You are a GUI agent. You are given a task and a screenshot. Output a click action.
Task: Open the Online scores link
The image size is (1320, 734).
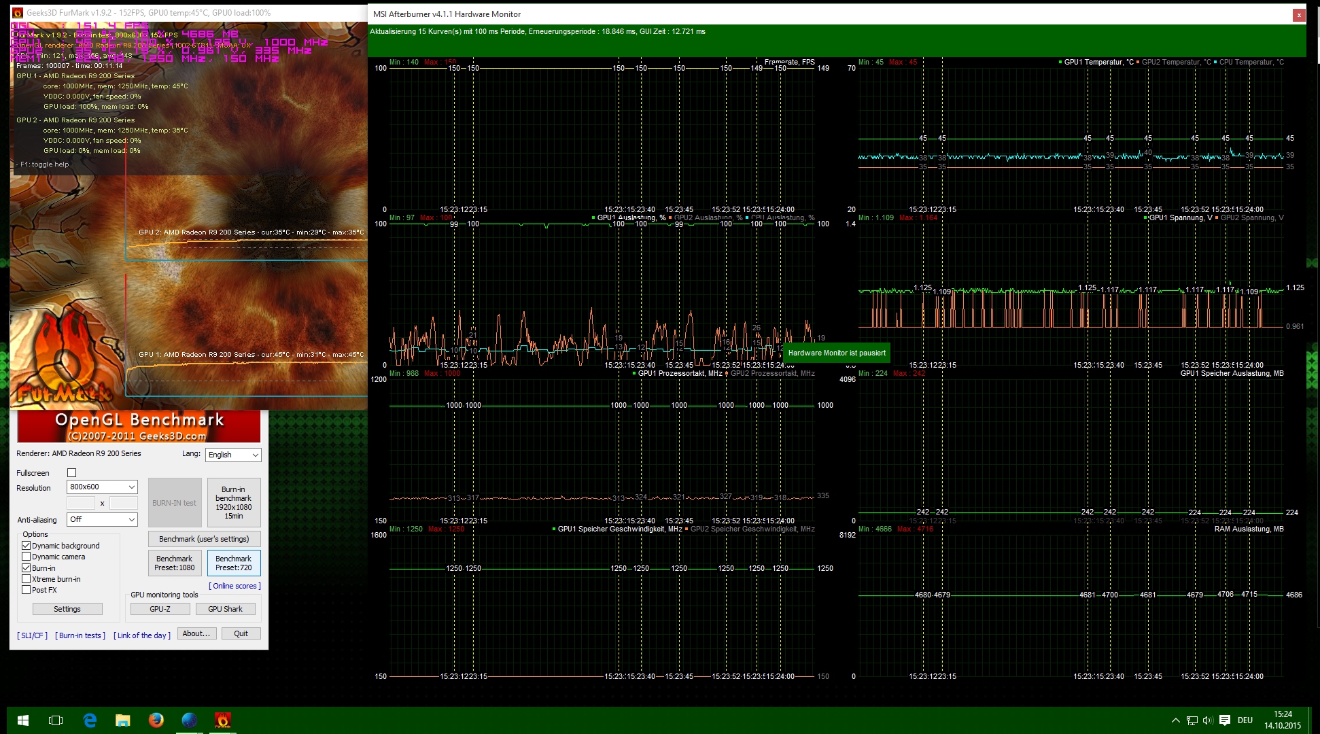click(235, 586)
